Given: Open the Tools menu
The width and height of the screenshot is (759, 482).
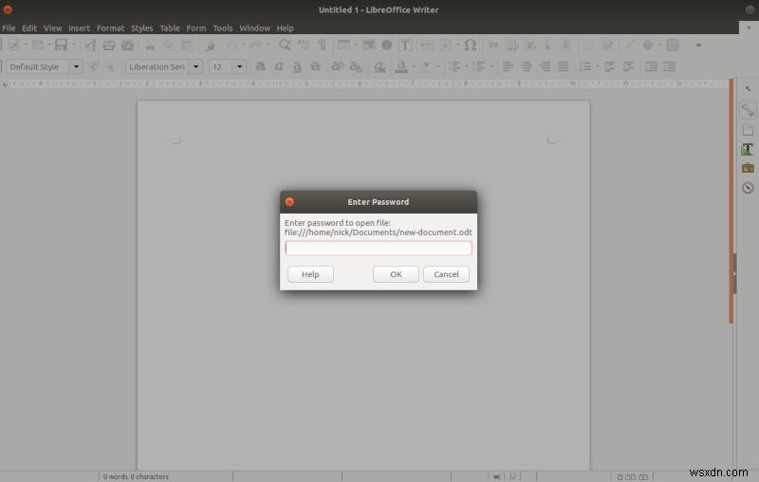Looking at the screenshot, I should pos(223,28).
